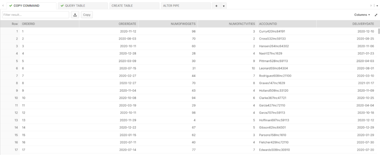Switch to the QUERY TABLE tab
This screenshot has width=380, height=155.
tap(82, 6)
